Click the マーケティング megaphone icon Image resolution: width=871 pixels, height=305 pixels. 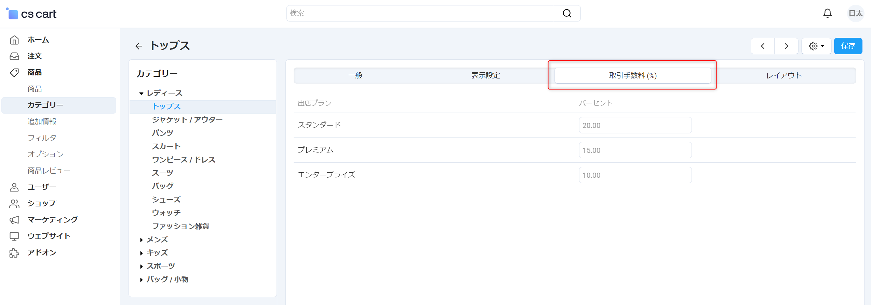point(14,220)
